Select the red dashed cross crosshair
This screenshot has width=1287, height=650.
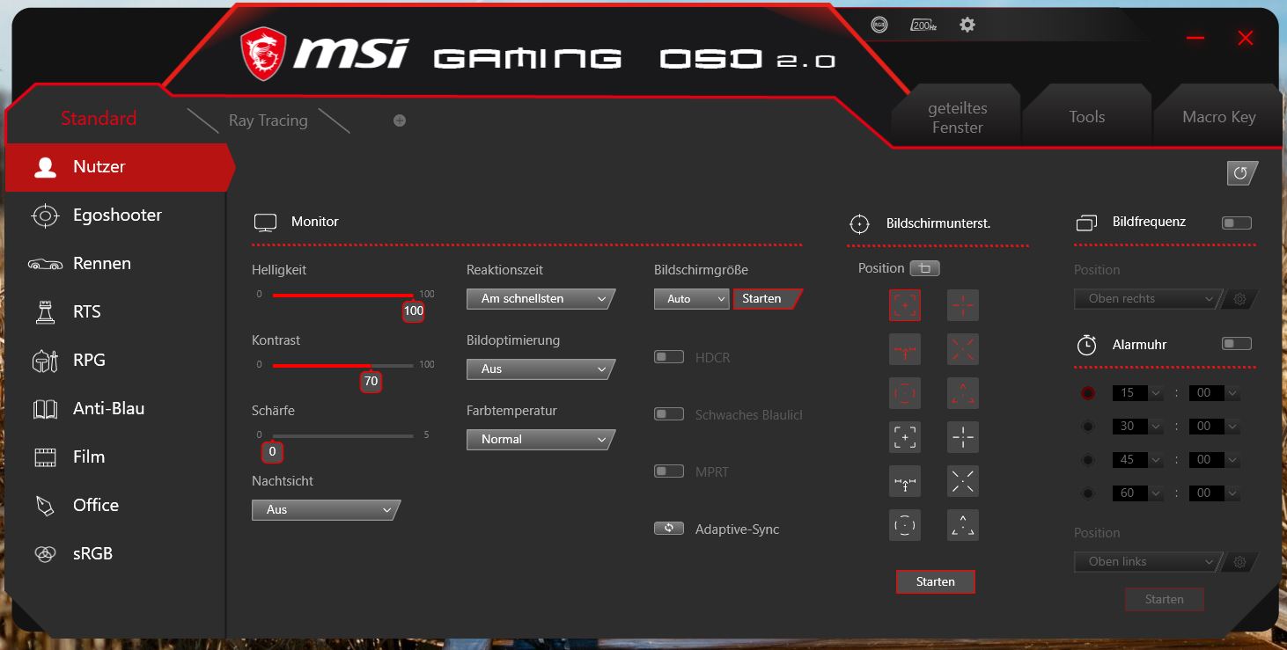click(963, 305)
